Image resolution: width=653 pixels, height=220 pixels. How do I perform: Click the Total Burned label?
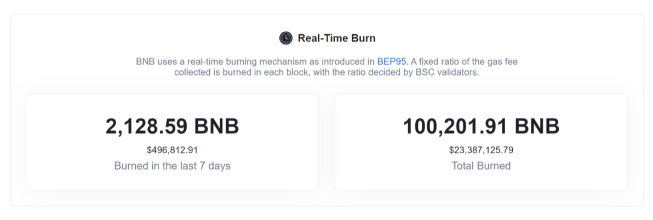coord(481,166)
